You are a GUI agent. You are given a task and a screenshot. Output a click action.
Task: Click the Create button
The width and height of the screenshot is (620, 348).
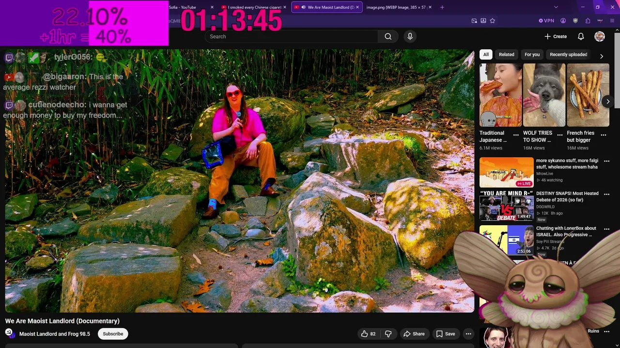[x=556, y=36]
